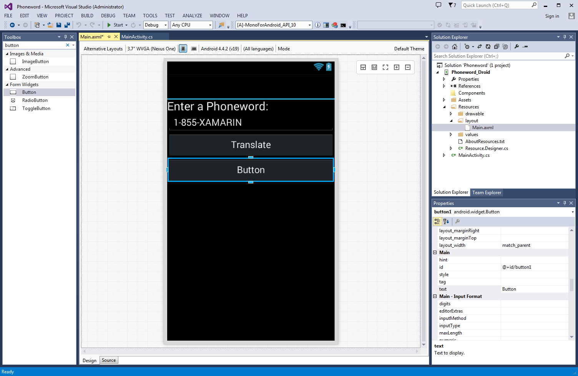Viewport: 578px width, 376px height.
Task: Click the Solution Explorer Home icon
Action: [x=455, y=47]
